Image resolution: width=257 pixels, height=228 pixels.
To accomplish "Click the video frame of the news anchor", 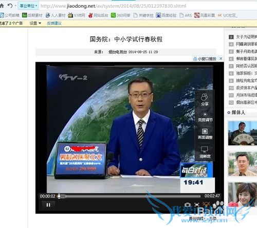I will (130, 129).
